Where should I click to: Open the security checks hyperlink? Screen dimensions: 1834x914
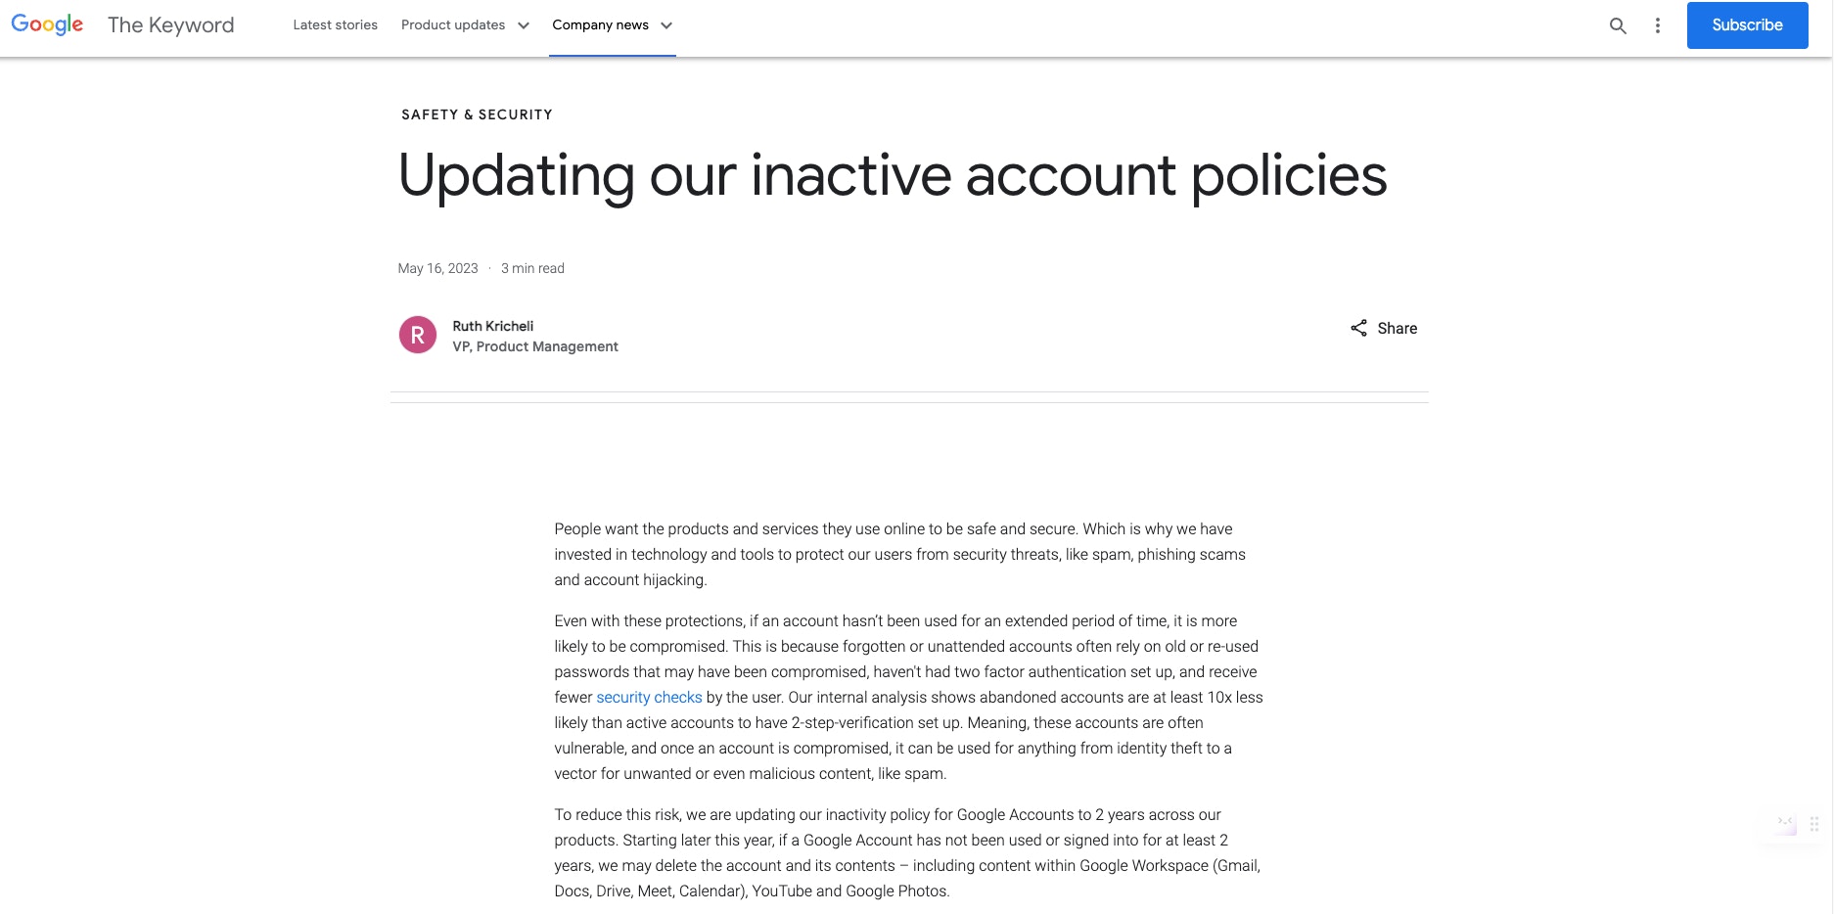click(649, 698)
